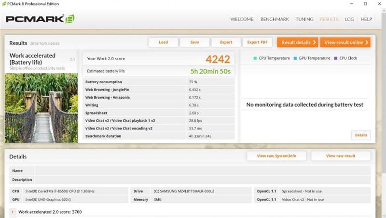Screen dimensions: 386x218
Task: Click View raw SystemInfo
Action: (x=276, y=156)
